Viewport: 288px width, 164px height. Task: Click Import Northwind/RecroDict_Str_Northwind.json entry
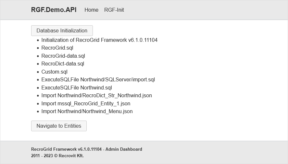[96, 96]
